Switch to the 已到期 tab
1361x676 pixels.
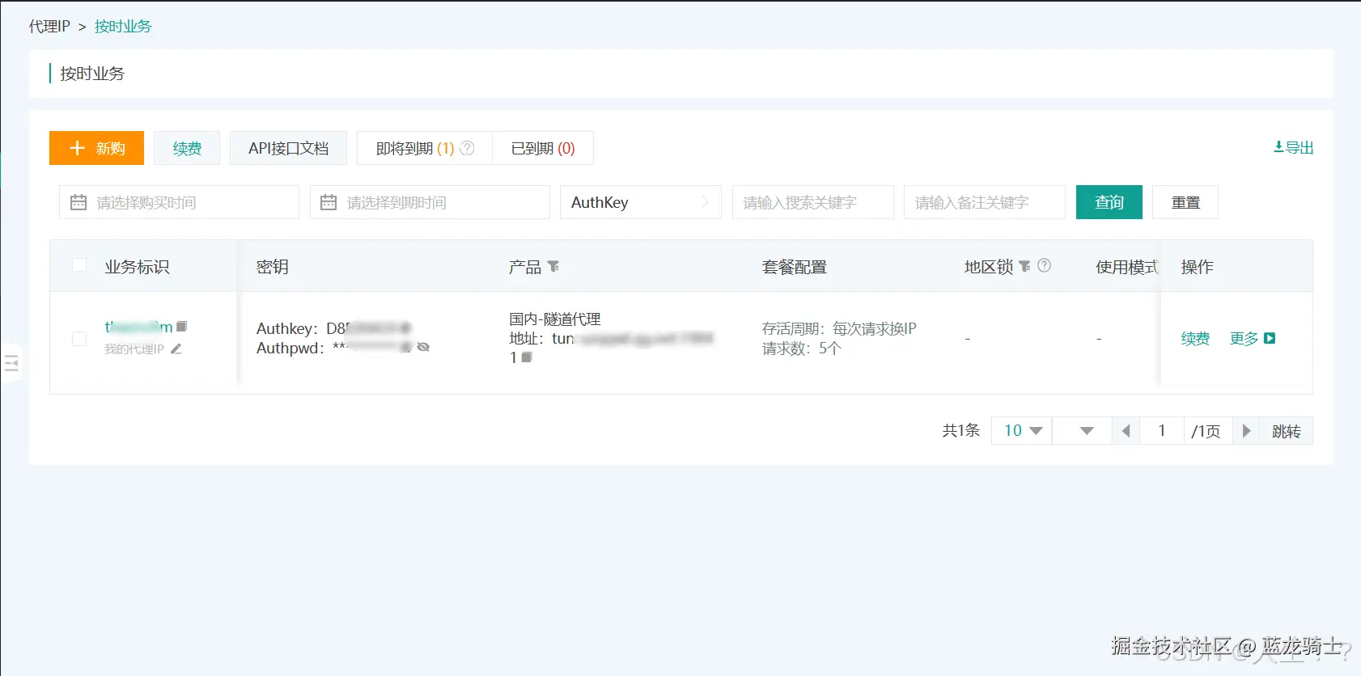pos(543,148)
